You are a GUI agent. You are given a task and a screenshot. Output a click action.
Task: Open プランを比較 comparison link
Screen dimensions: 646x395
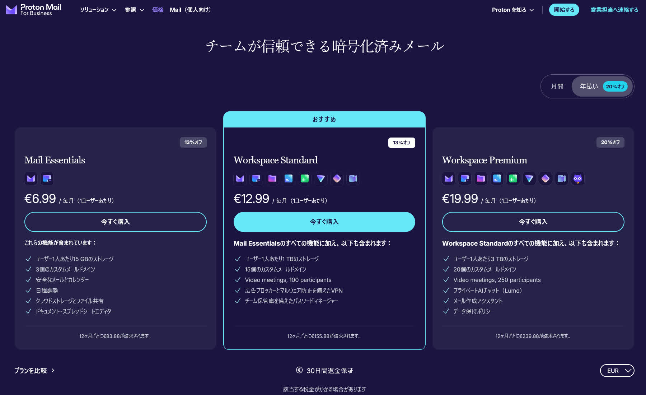click(33, 371)
